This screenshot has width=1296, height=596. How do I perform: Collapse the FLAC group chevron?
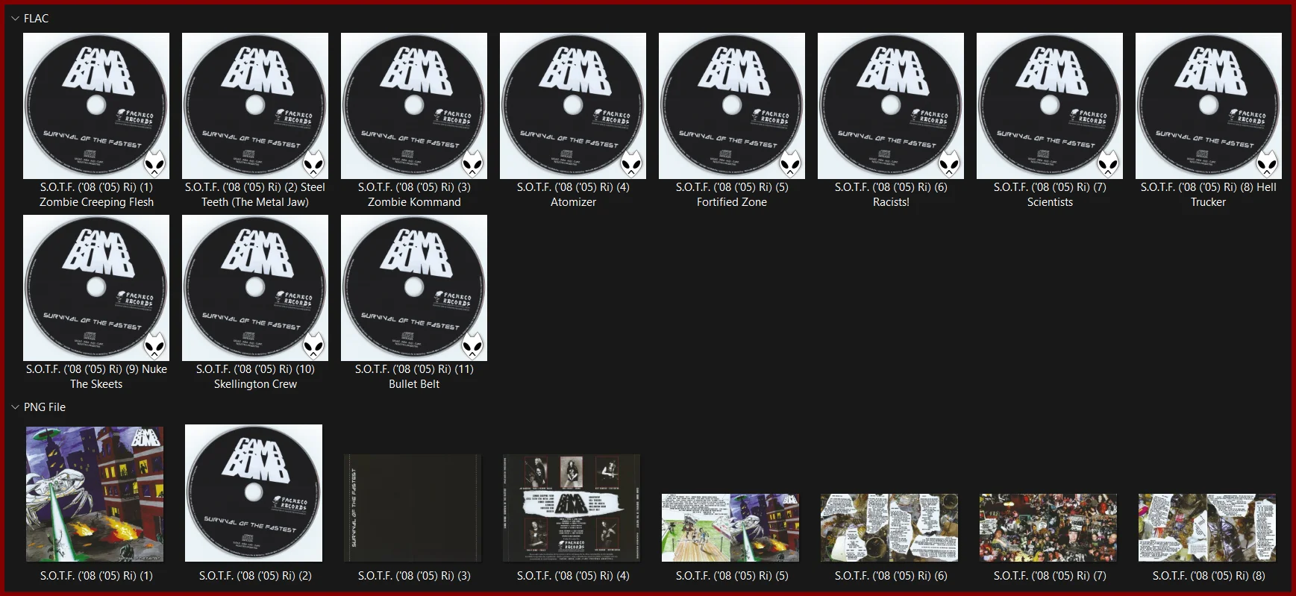(x=15, y=19)
